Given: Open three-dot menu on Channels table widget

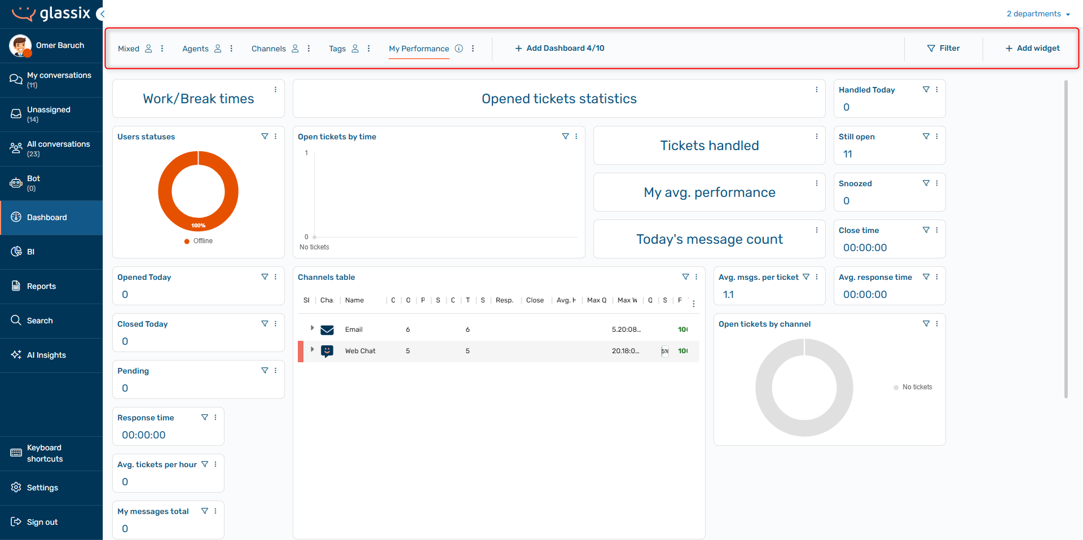Looking at the screenshot, I should point(696,277).
